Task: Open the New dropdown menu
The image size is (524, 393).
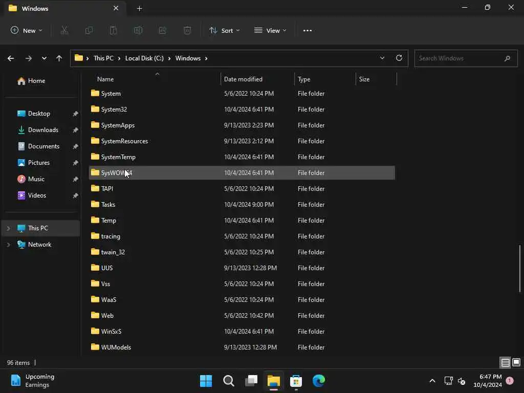Action: pyautogui.click(x=26, y=30)
